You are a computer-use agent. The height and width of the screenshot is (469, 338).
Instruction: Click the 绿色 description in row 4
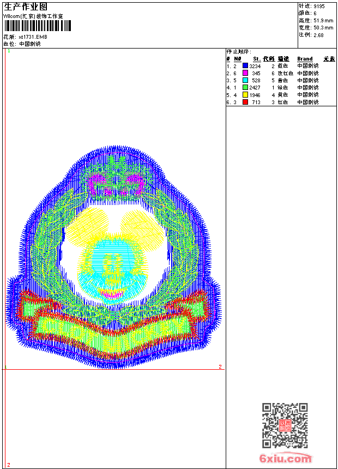click(x=282, y=88)
